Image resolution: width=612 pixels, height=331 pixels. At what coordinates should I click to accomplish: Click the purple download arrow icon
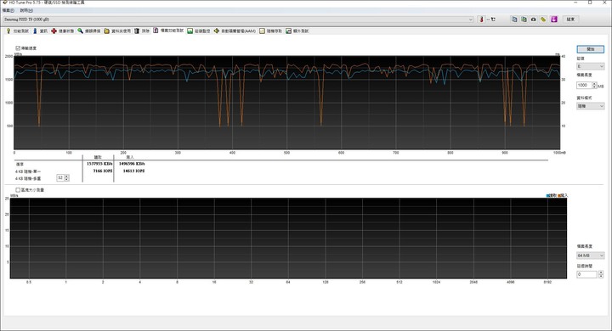point(554,20)
